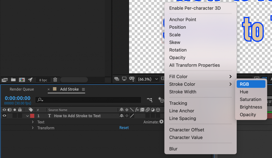Screen dimensions: 272x158
Task: Open the Fill Color submenu
Action: (200, 76)
